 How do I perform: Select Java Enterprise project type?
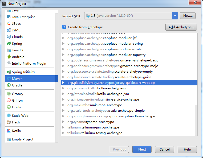pos(30,17)
